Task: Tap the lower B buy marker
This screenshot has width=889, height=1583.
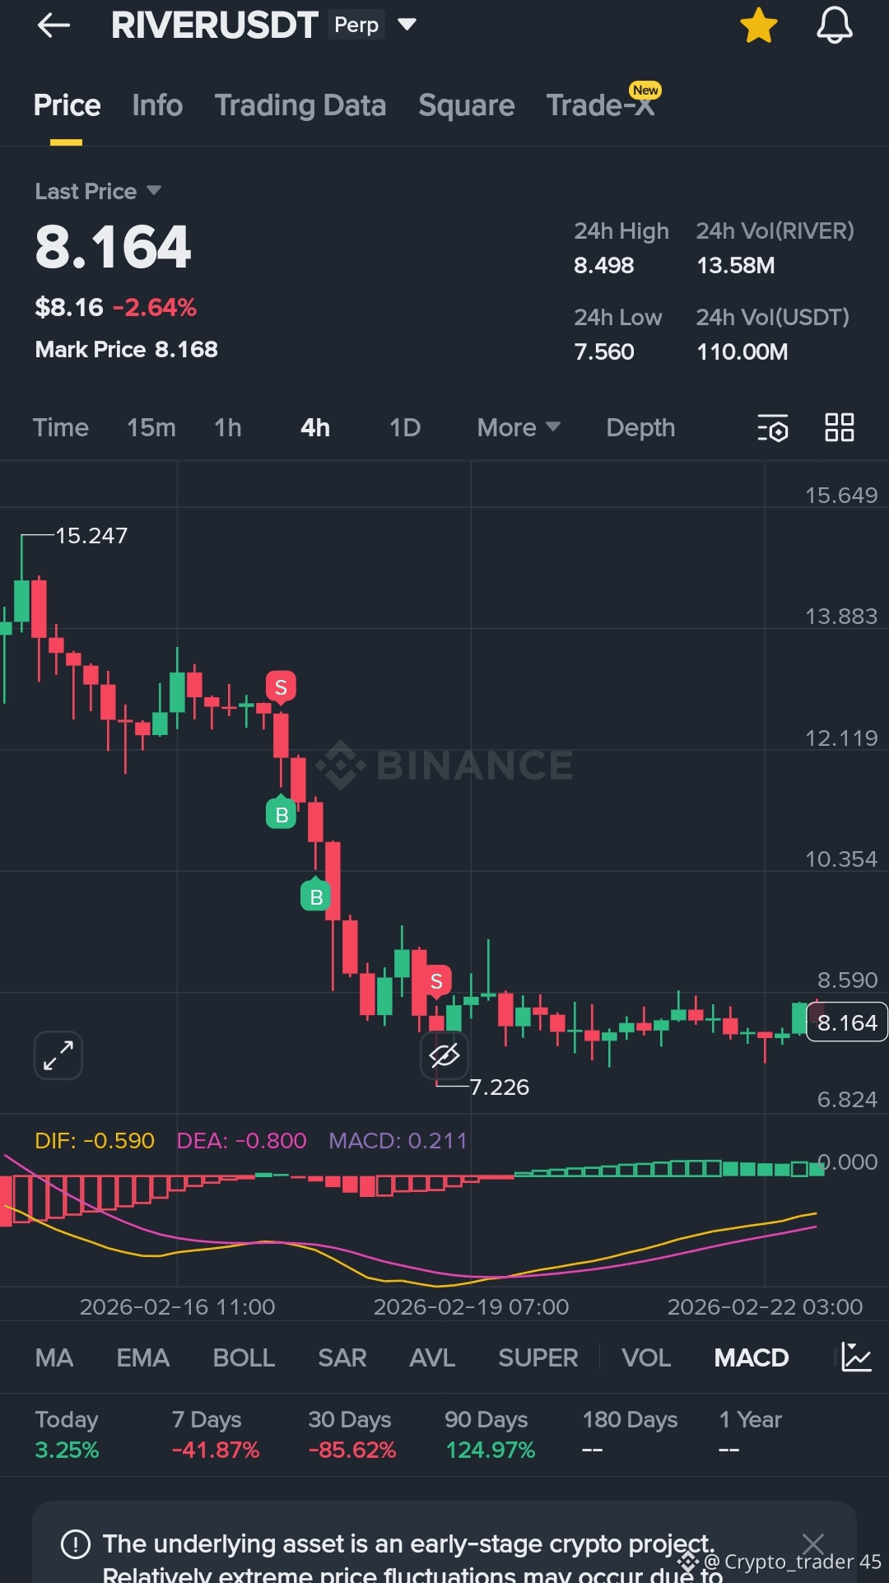Action: 316,896
